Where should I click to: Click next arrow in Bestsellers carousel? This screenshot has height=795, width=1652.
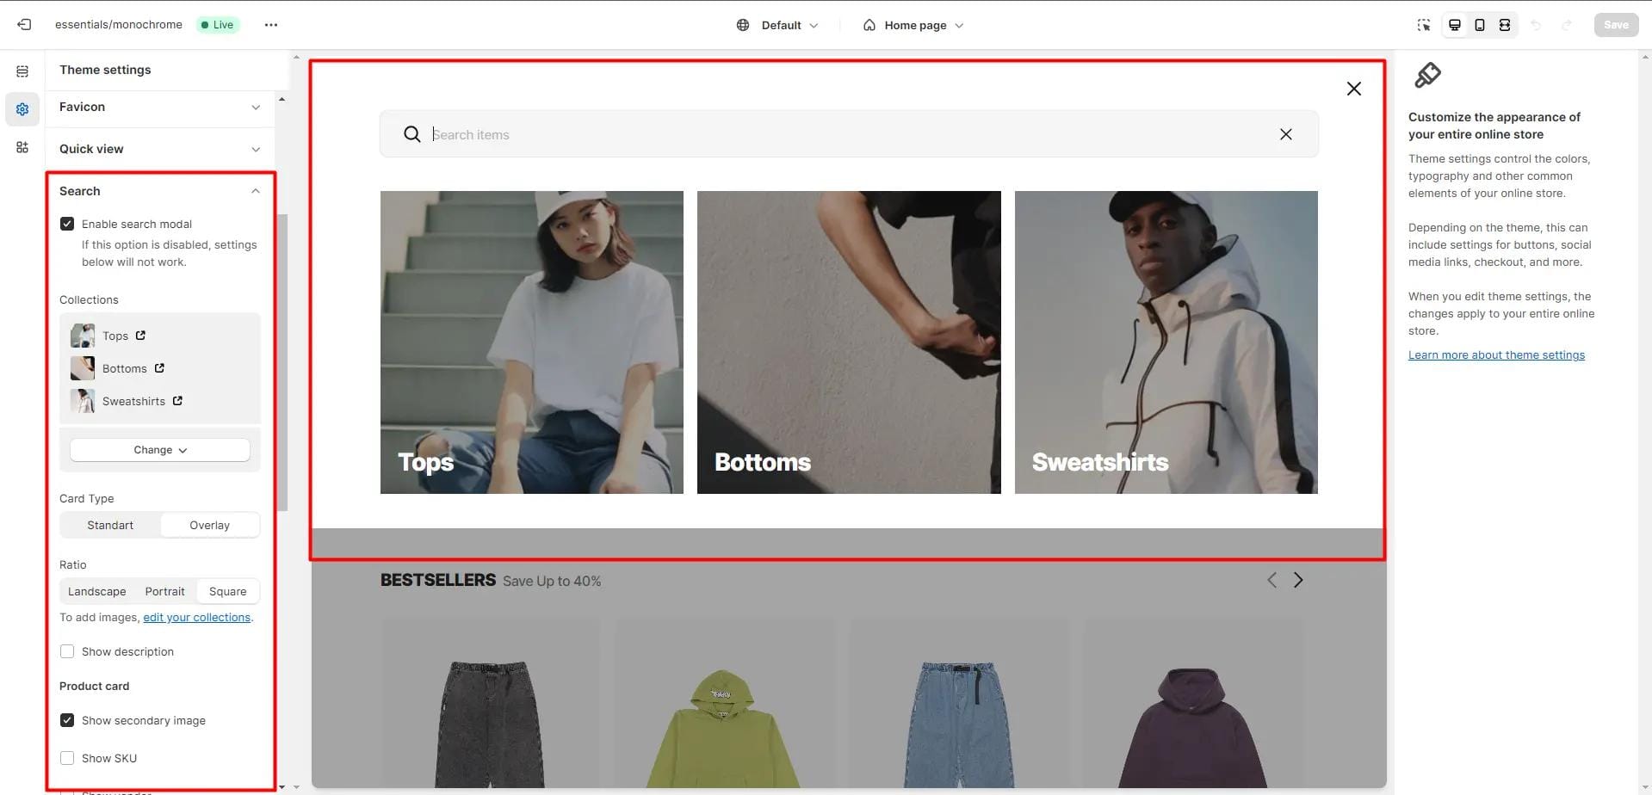pos(1297,581)
